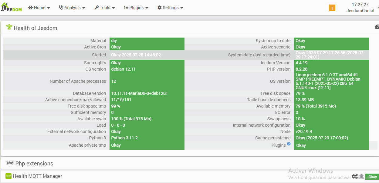Click Free disk space tmp value "99 %"
The width and height of the screenshot is (379, 183).
click(116, 106)
